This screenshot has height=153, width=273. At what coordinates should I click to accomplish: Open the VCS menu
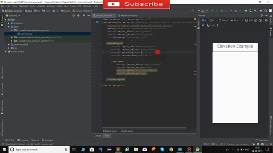[x=79, y=6]
